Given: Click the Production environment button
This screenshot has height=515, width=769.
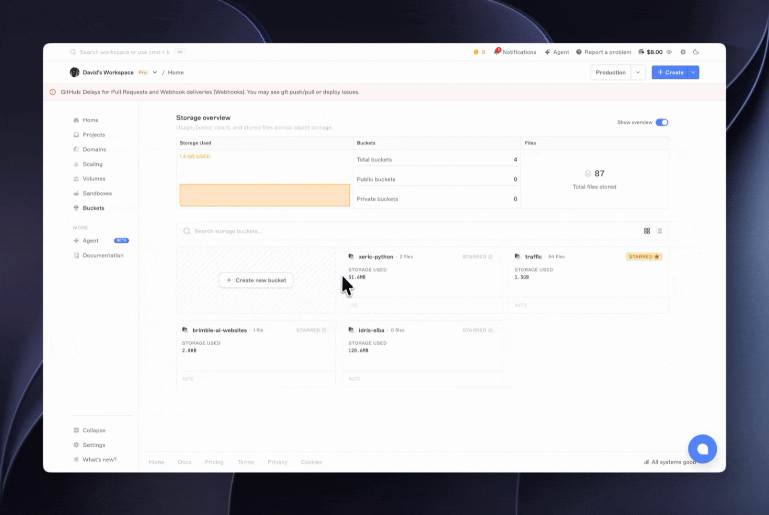Looking at the screenshot, I should coord(611,72).
